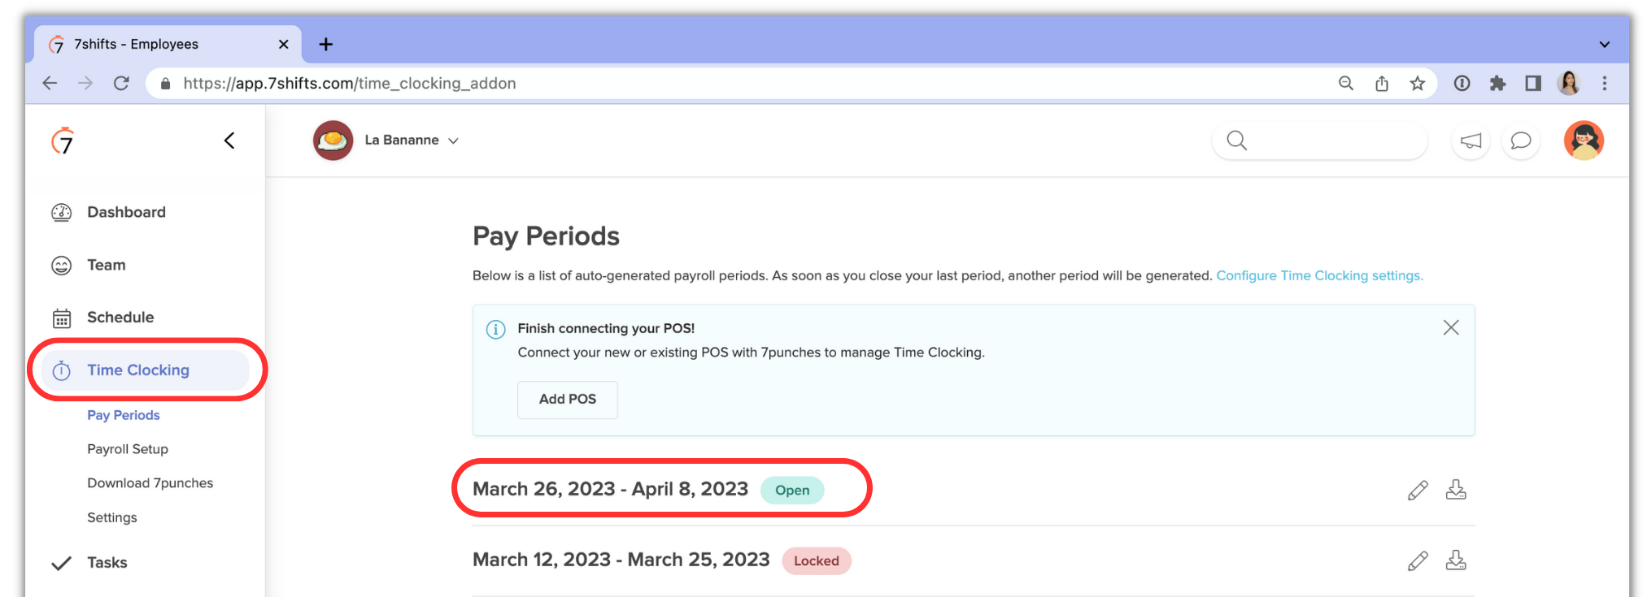1647x597 pixels.
Task: Open Configure Time Clocking settings link
Action: click(1318, 275)
